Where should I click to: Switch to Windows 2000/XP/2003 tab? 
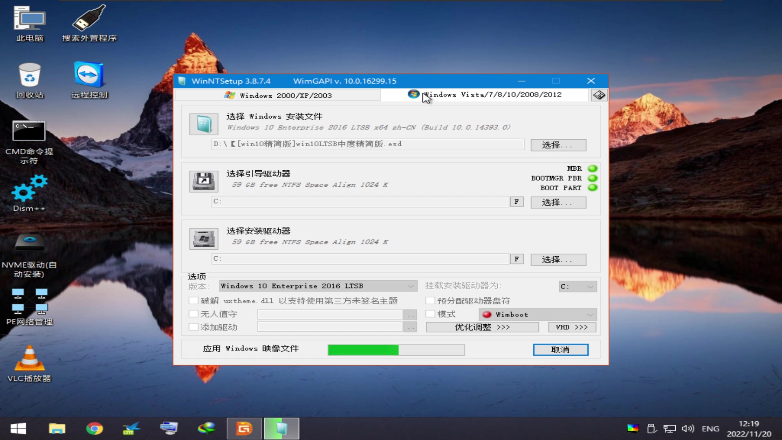pos(278,95)
